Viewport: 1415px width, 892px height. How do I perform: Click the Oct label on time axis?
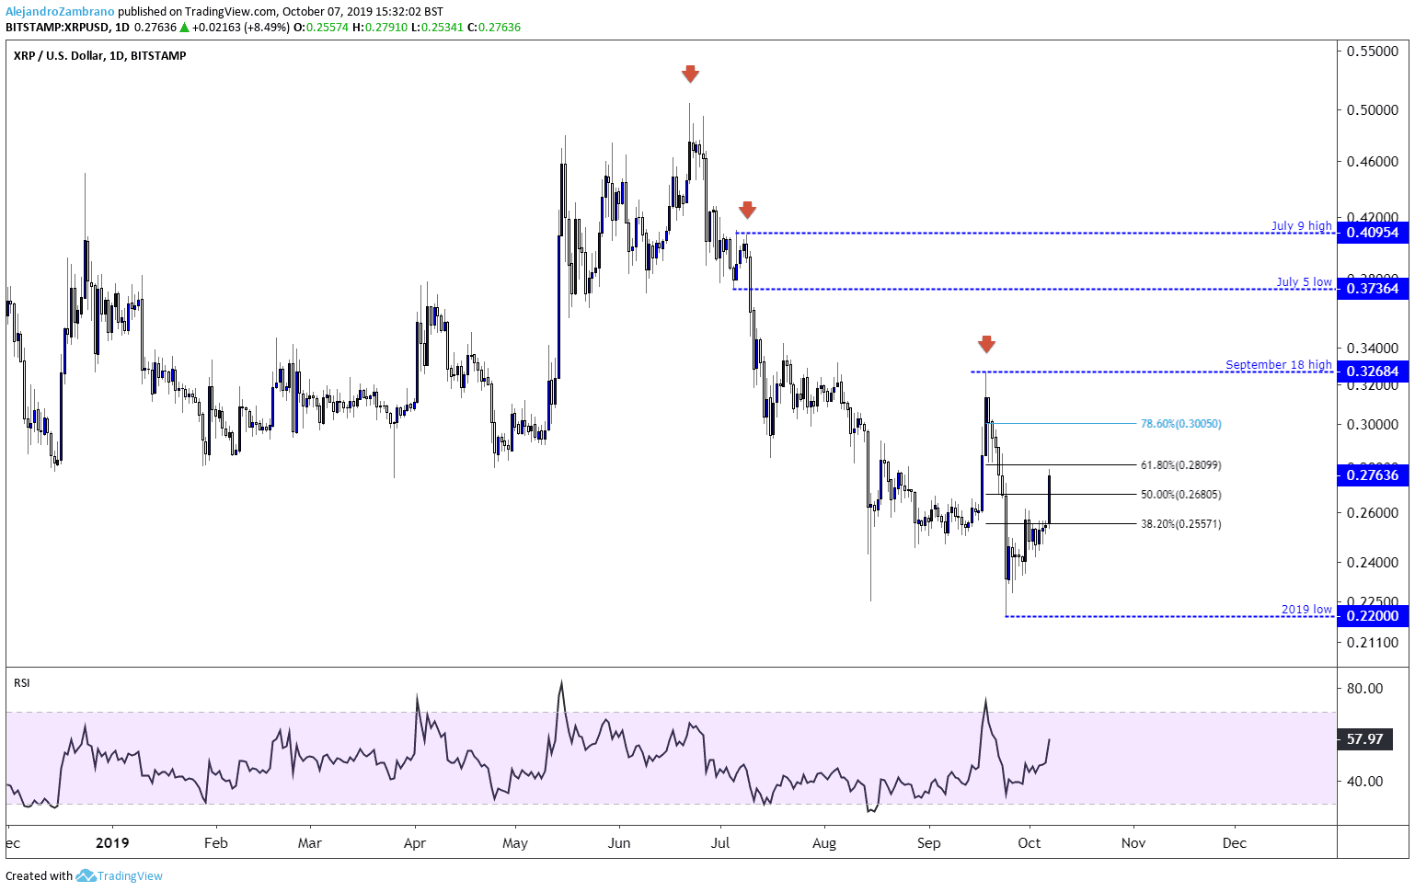[x=1030, y=842]
